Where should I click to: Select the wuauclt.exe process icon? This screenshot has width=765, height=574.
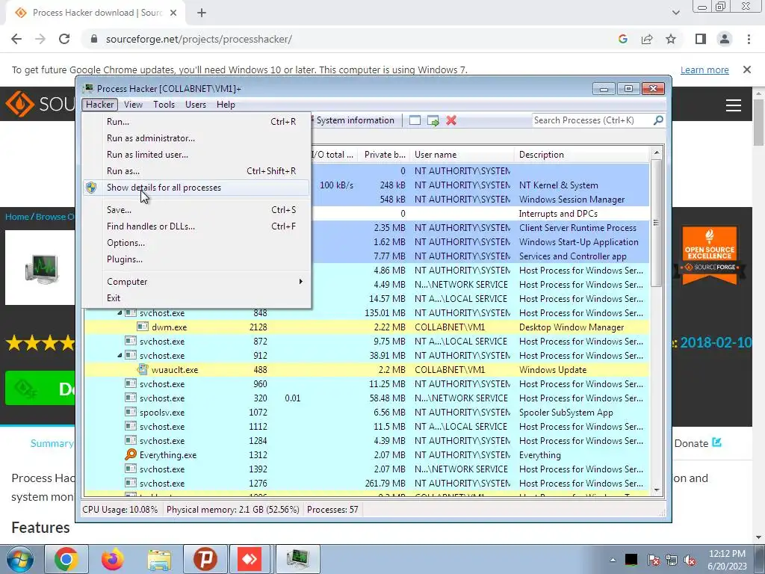tap(143, 369)
